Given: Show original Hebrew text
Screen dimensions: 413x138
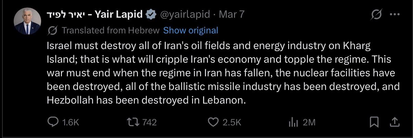Looking at the screenshot, I should coord(190,30).
